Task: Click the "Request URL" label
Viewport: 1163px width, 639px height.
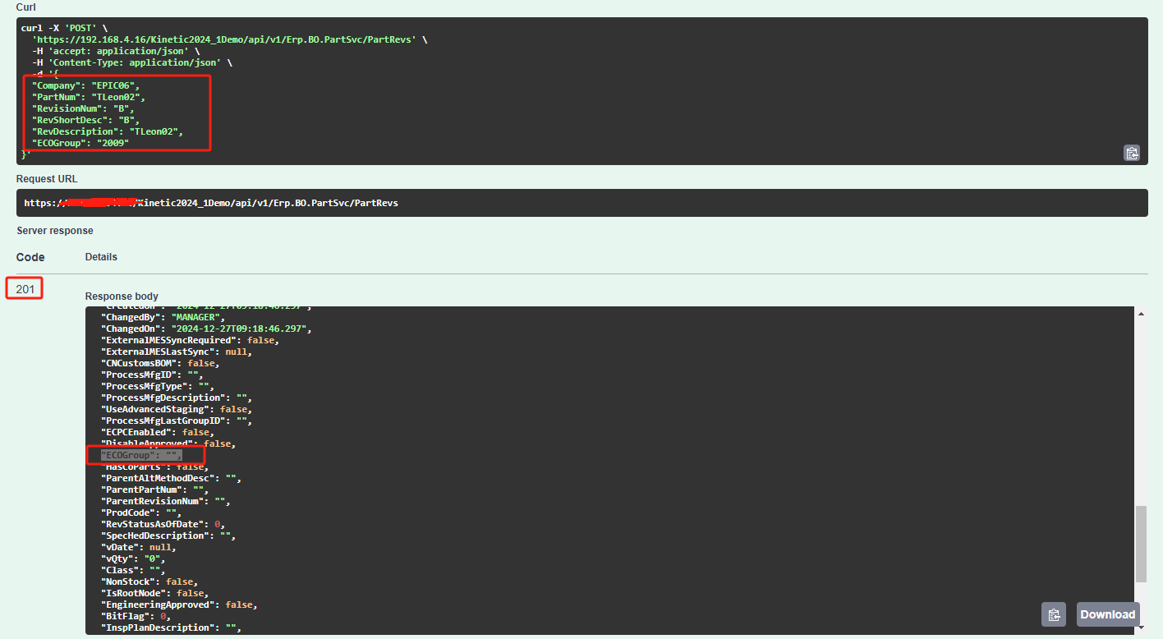Action: 47,178
